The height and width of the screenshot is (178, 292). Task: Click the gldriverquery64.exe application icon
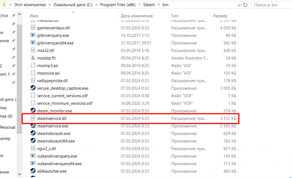tap(33, 43)
